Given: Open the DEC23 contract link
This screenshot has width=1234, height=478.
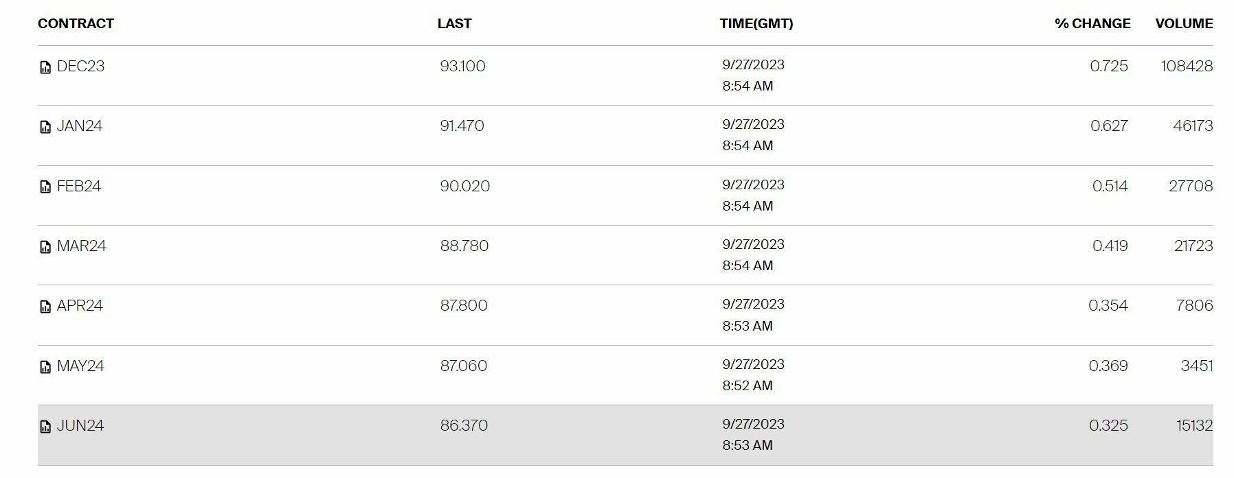Looking at the screenshot, I should pos(80,66).
